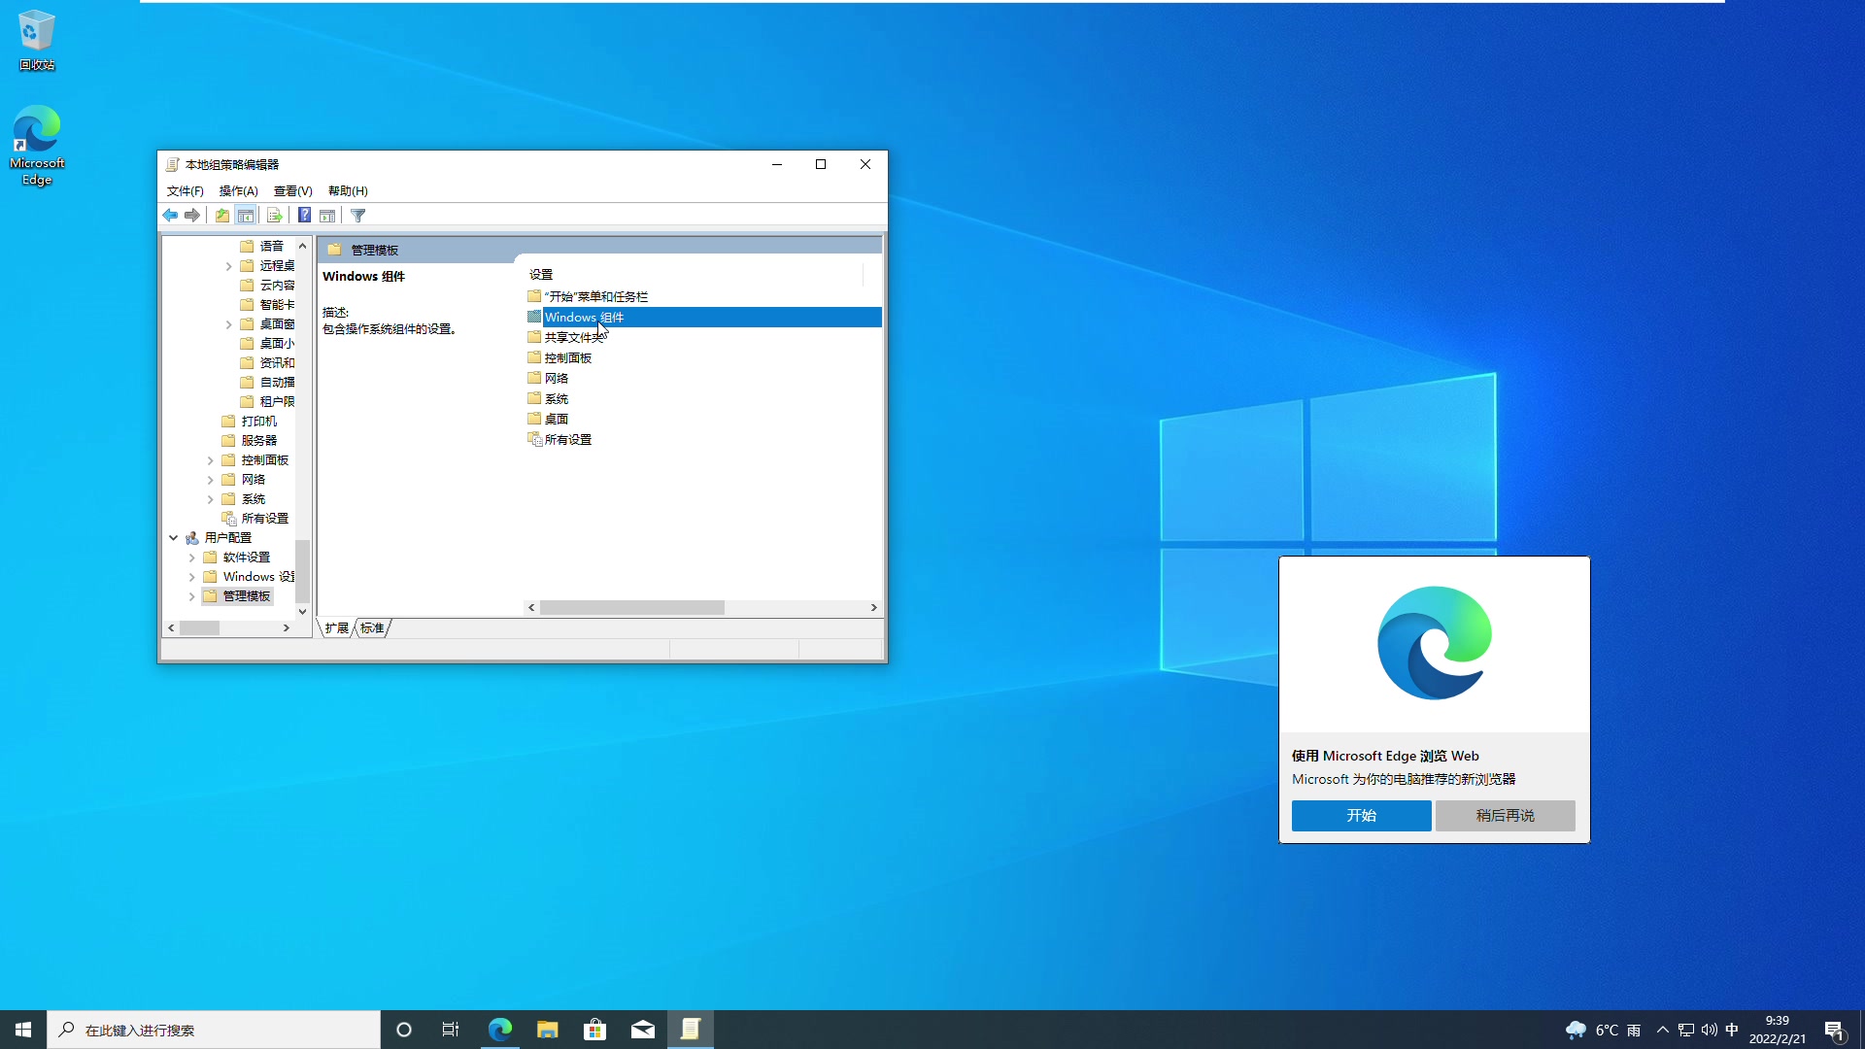Click 稍后再说 in Edge popup
This screenshot has height=1049, width=1865.
click(x=1505, y=816)
